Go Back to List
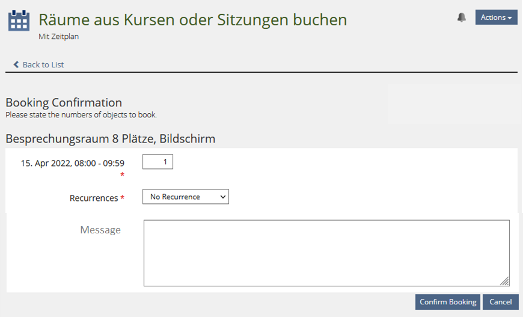The height and width of the screenshot is (317, 523). (x=43, y=64)
